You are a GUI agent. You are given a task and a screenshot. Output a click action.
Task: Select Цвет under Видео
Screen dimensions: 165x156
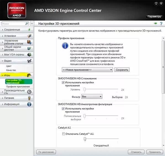pos(9,66)
